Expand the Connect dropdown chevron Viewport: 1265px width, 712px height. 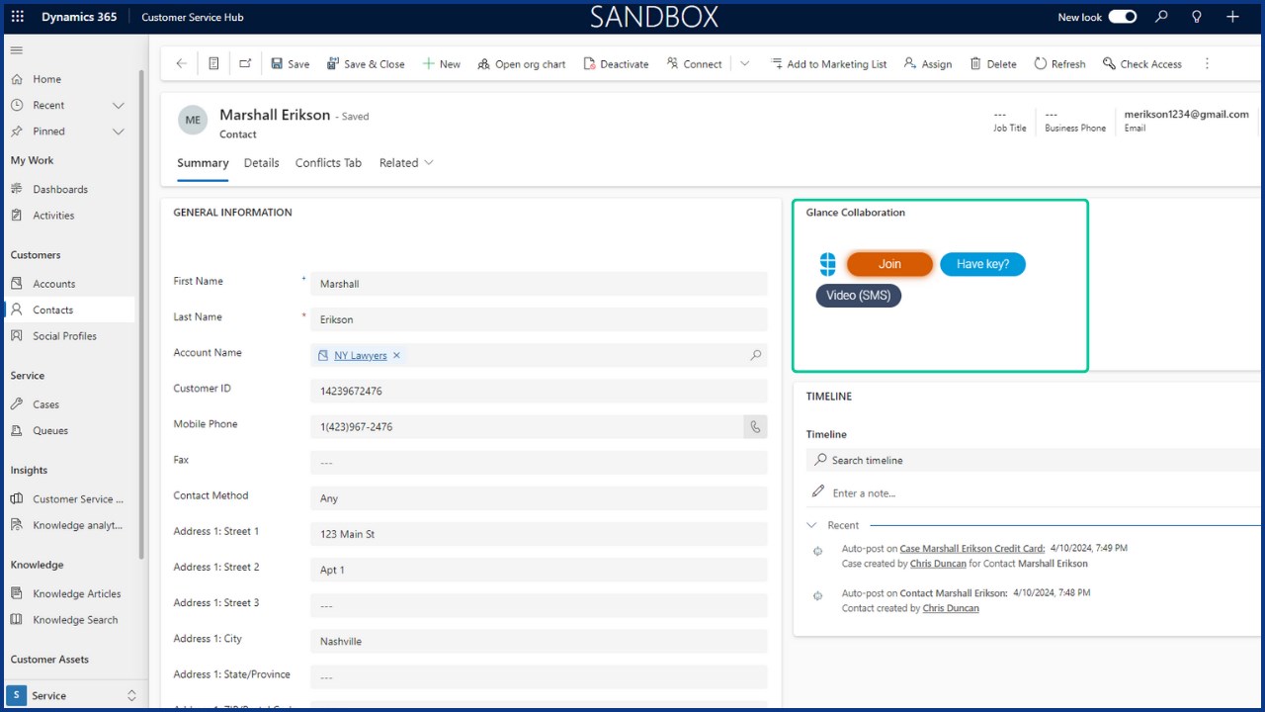pos(744,63)
